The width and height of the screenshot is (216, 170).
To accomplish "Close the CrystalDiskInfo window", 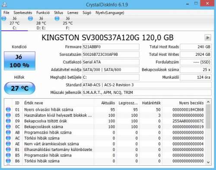I will (x=207, y=3).
